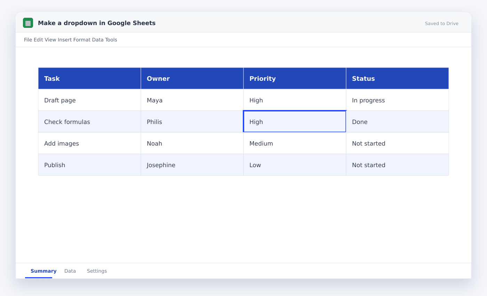487x296 pixels.
Task: Switch to the Data sheet tab at bottom
Action: click(70, 271)
